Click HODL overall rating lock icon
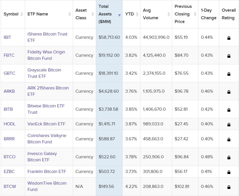This screenshot has width=239, height=196. pos(229,124)
